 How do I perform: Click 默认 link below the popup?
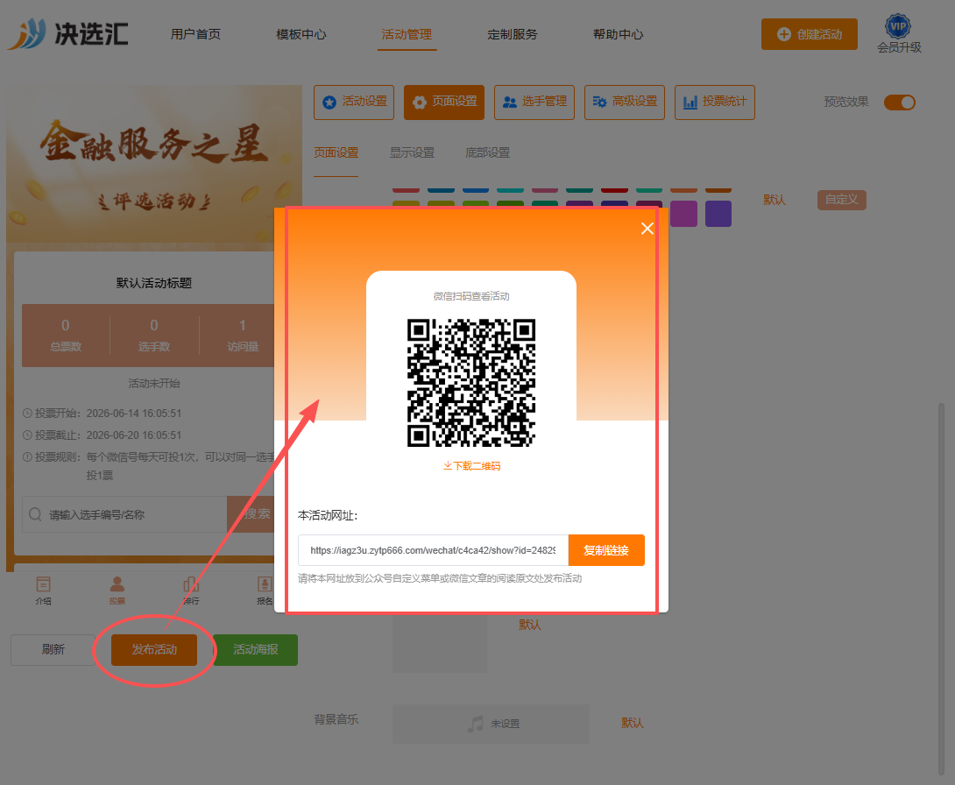530,625
